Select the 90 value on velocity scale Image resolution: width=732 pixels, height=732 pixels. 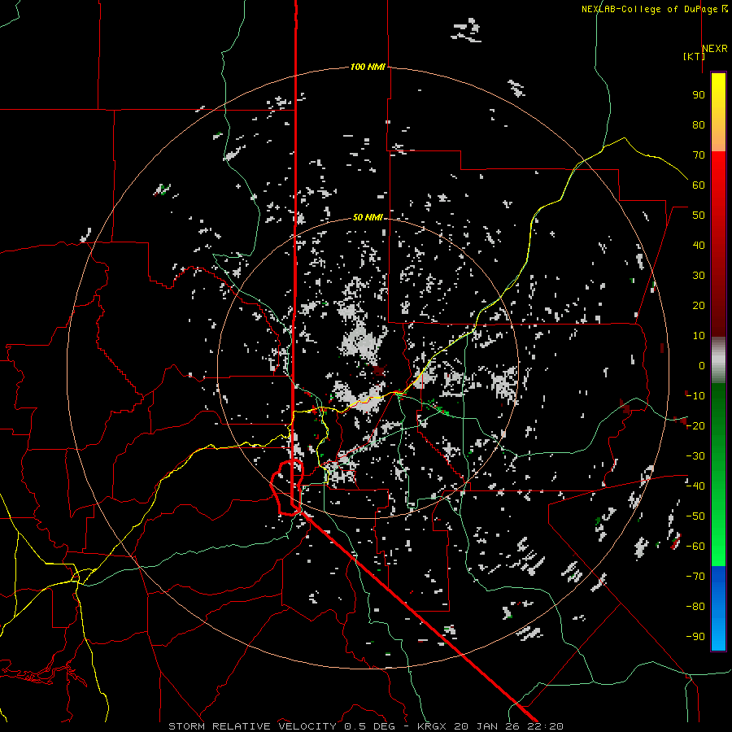[699, 95]
